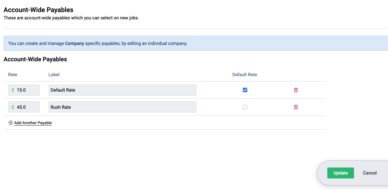Click the circled plus icon beside Add Another Payable
This screenshot has width=388, height=190.
10,123
